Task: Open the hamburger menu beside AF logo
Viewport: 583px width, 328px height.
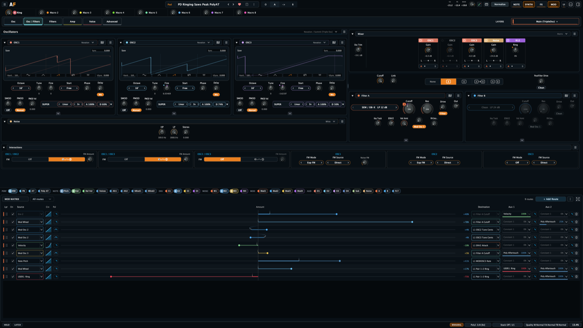Action: coord(4,4)
